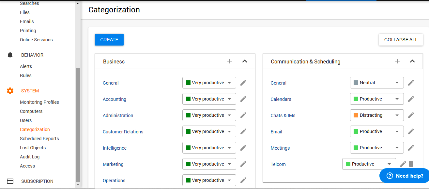Select Categorization in sidebar

(35, 129)
